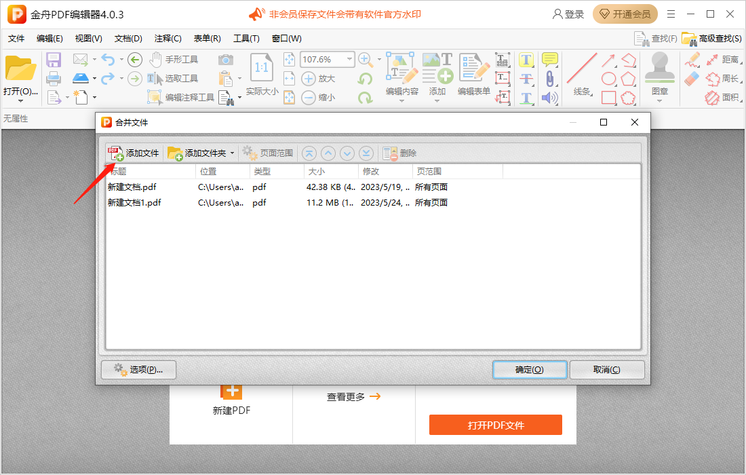This screenshot has height=475, width=746.
Task: Open 文件 menu
Action: pyautogui.click(x=16, y=39)
